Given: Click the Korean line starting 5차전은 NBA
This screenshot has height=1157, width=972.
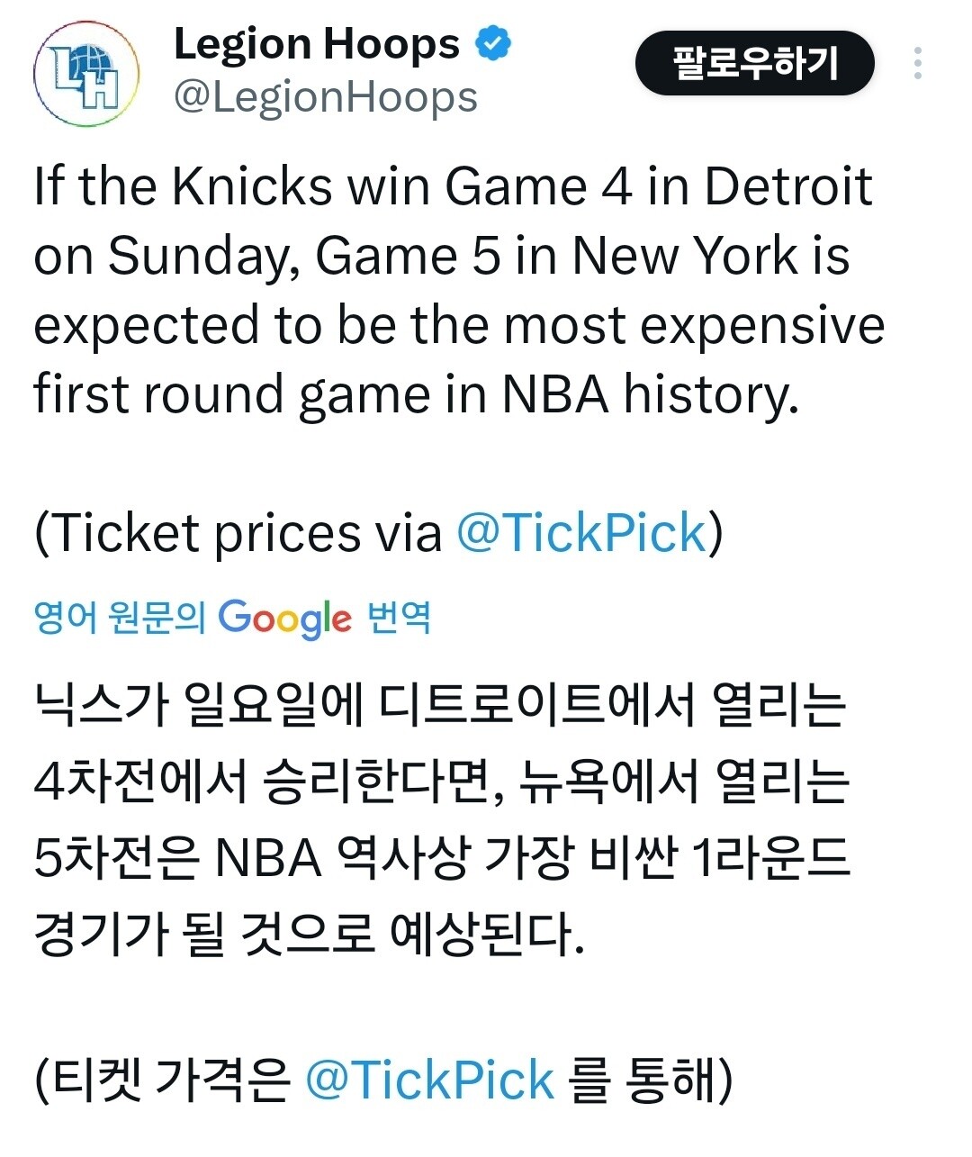Looking at the screenshot, I should pyautogui.click(x=441, y=858).
